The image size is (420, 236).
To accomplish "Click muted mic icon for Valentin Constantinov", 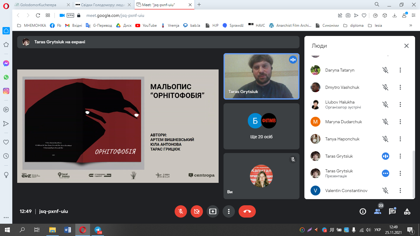I will pos(386,191).
